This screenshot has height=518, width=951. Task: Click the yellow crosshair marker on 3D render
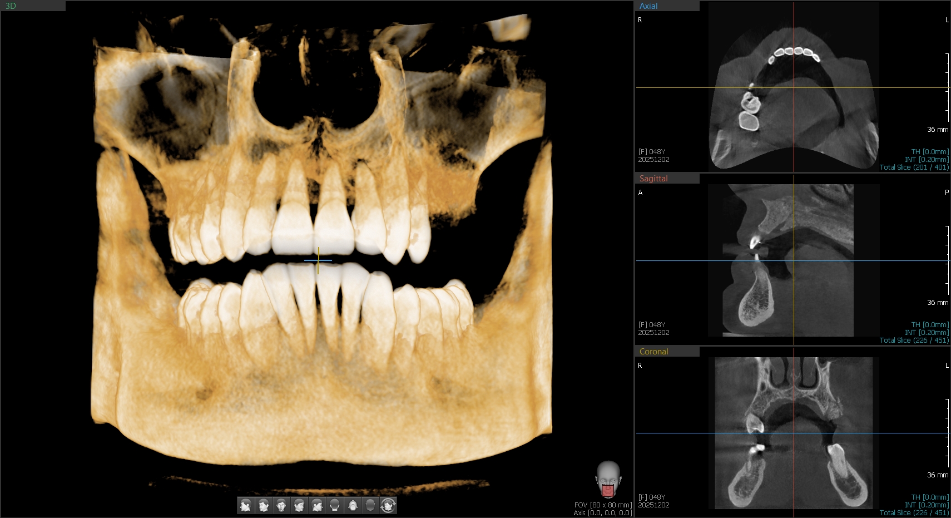(x=318, y=260)
